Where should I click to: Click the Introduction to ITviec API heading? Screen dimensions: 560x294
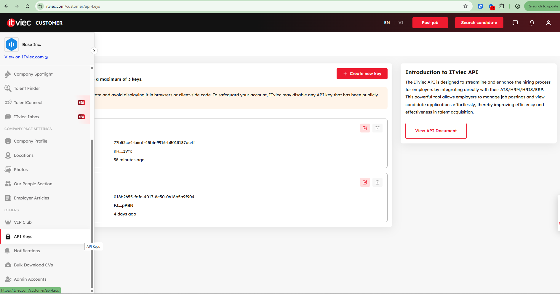click(x=442, y=72)
